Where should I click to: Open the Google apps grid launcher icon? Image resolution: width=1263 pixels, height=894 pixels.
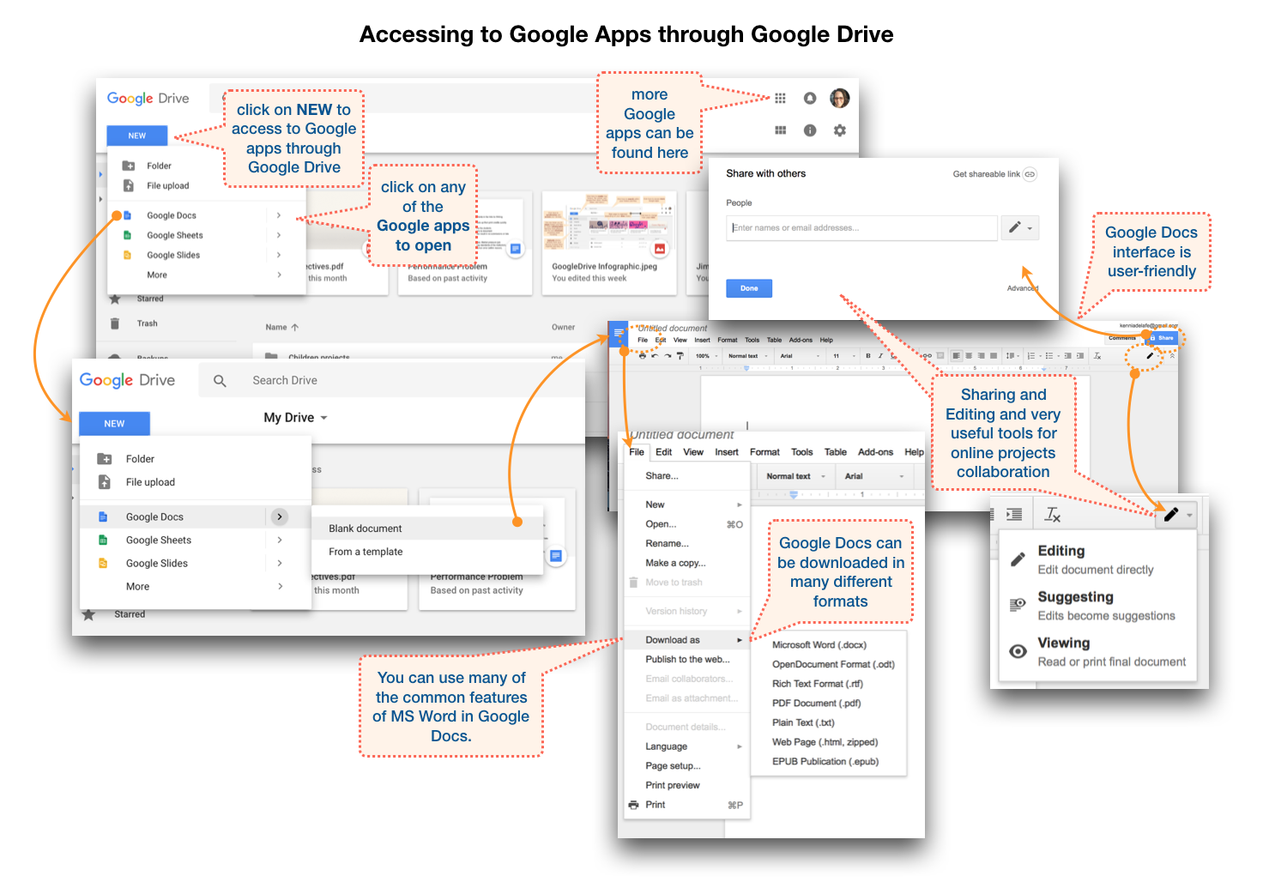point(780,99)
